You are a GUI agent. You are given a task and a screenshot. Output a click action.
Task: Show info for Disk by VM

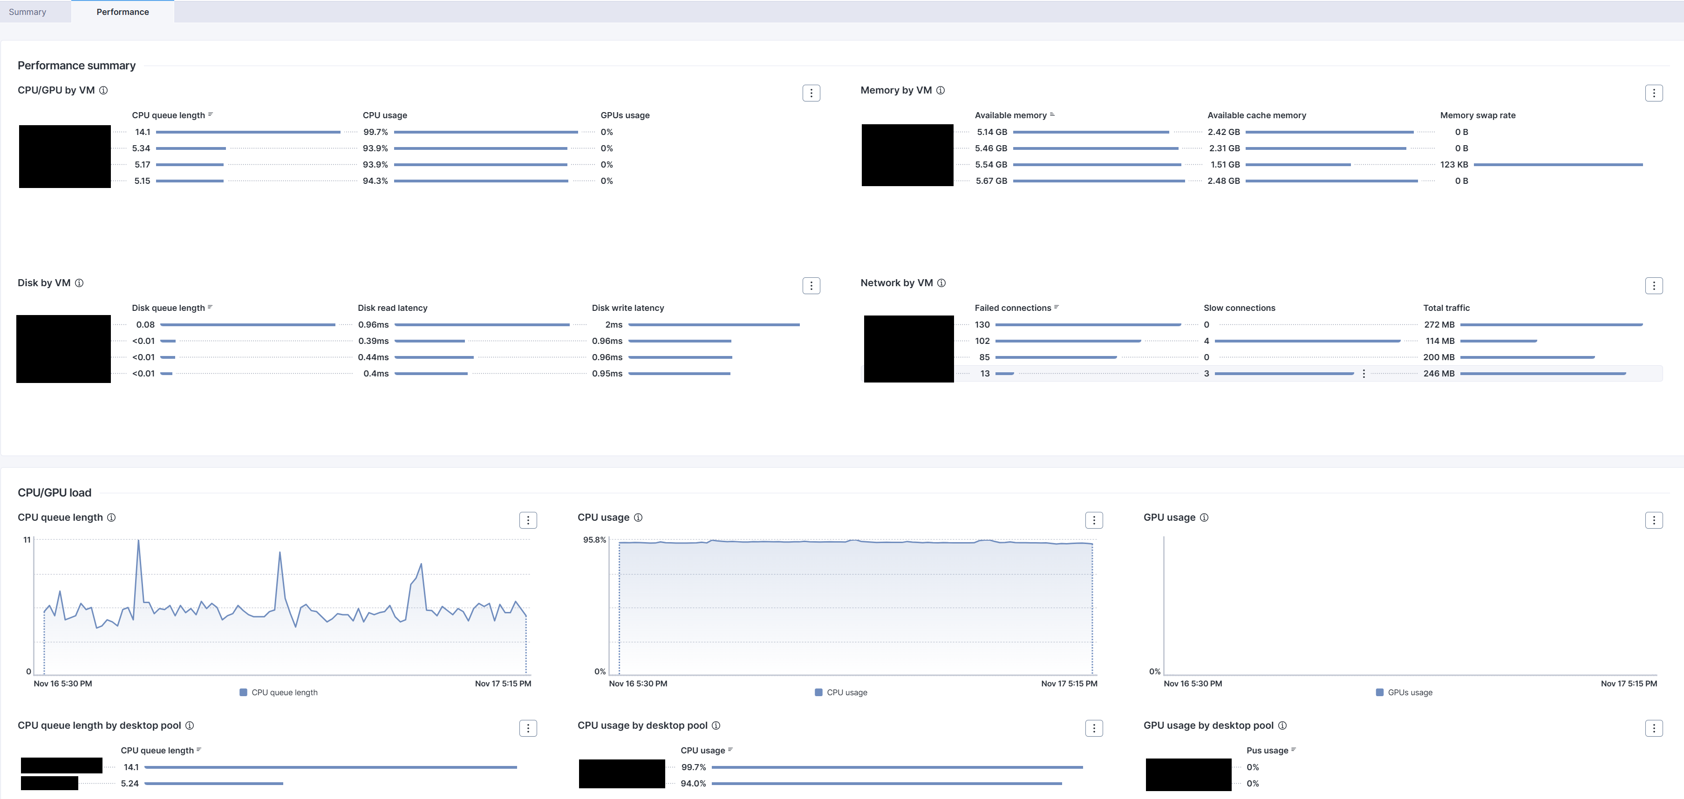click(x=79, y=283)
